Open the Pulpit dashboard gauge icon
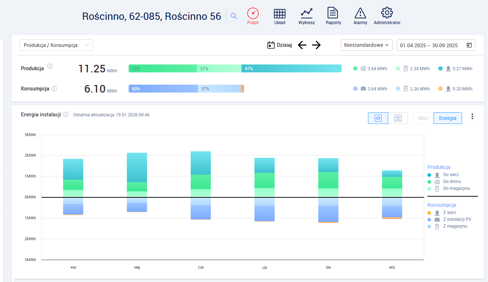The width and height of the screenshot is (488, 282). [253, 14]
